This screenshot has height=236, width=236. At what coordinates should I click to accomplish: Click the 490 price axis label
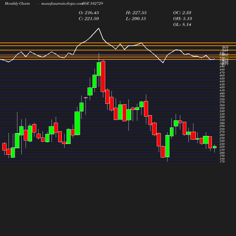click(x=222, y=67)
